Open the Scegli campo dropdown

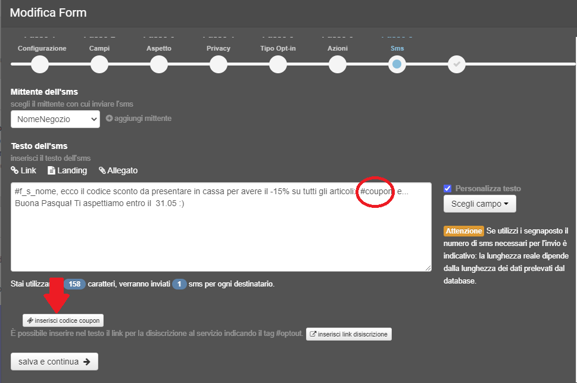(x=479, y=204)
